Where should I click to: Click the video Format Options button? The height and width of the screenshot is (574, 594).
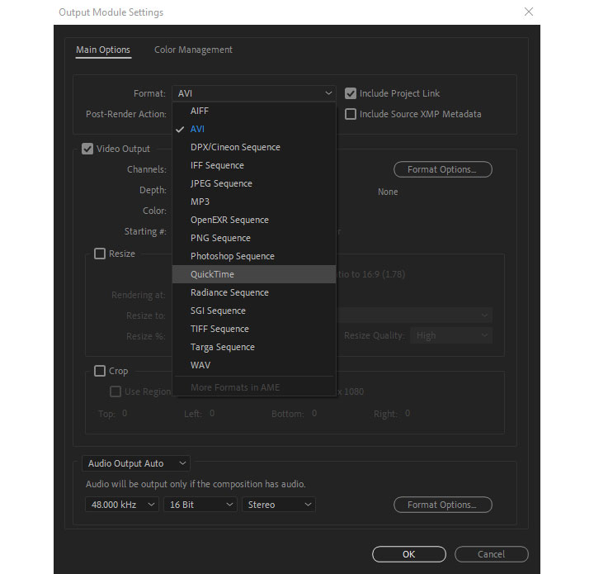click(x=442, y=169)
